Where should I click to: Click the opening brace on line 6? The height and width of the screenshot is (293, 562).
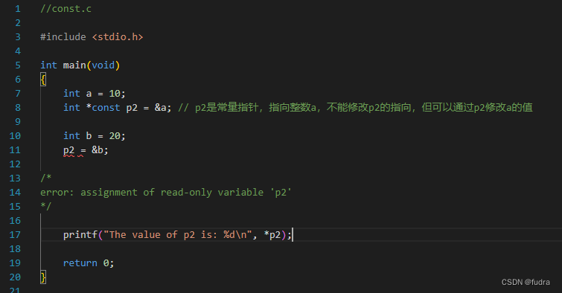(43, 79)
